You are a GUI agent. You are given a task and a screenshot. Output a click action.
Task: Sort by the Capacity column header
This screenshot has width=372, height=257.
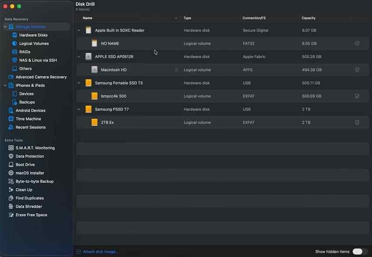point(309,18)
